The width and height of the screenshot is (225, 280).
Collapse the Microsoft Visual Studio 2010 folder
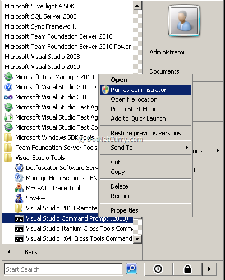pos(42,67)
